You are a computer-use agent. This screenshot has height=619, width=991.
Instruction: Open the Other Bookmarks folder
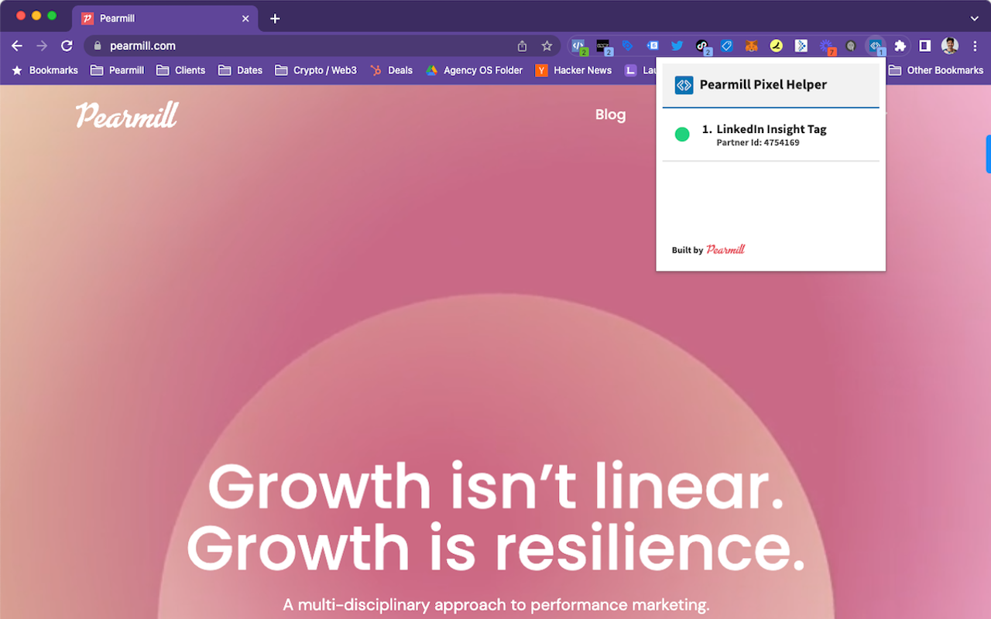936,70
